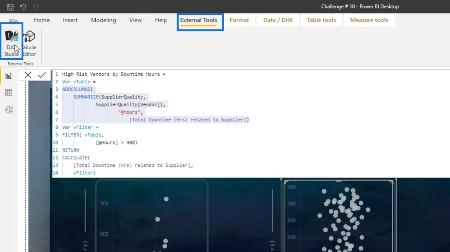Click the FILTER function on line 9

(70, 135)
